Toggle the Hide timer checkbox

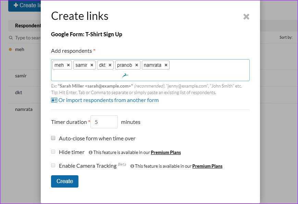53,152
